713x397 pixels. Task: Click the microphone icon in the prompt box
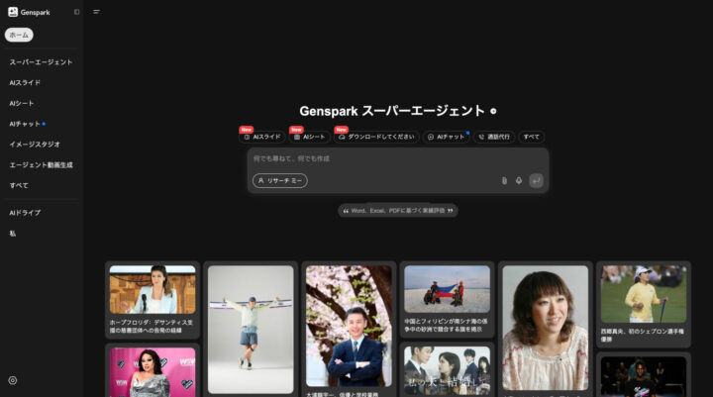pos(518,180)
